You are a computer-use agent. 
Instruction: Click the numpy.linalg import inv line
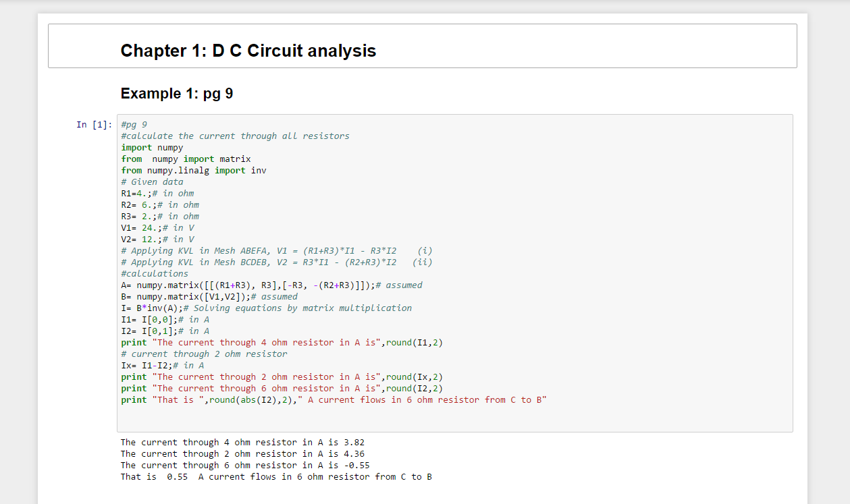[194, 170]
